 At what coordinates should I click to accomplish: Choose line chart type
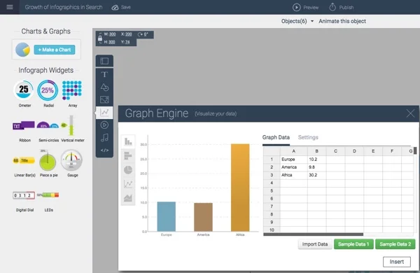coord(128,184)
